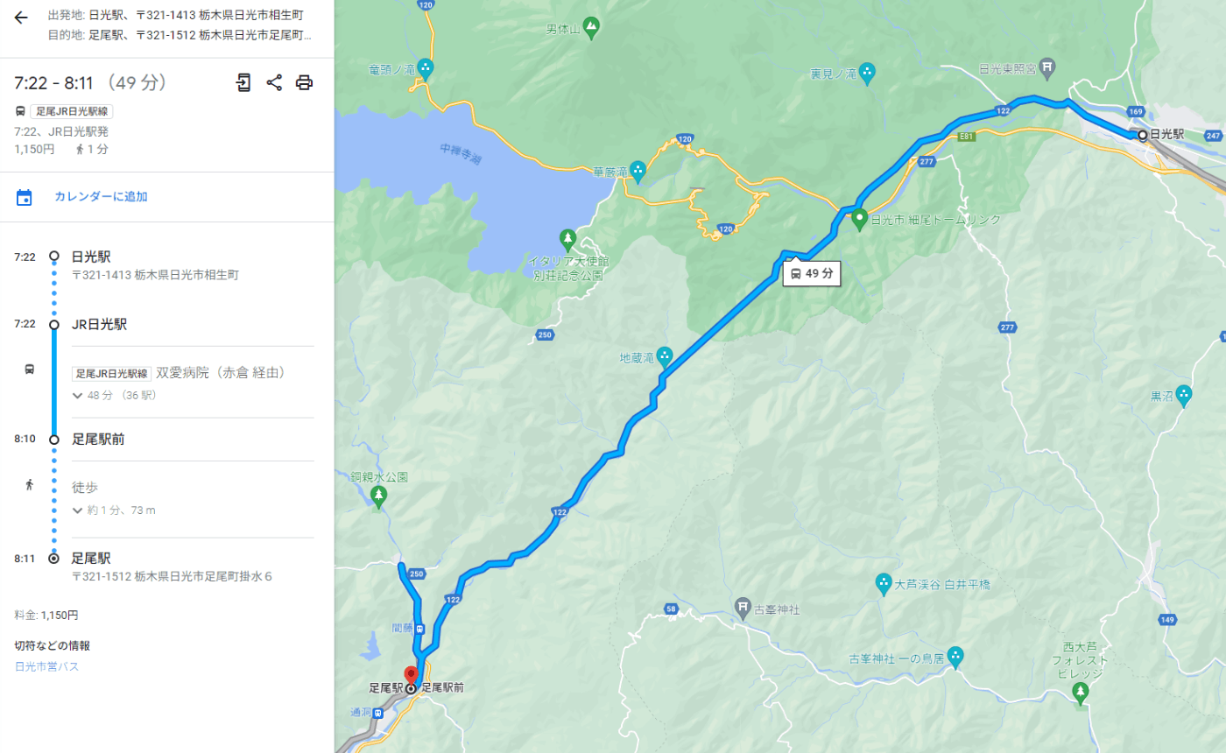Send directions to phone icon
Viewport: 1226px width, 753px height.
243,82
